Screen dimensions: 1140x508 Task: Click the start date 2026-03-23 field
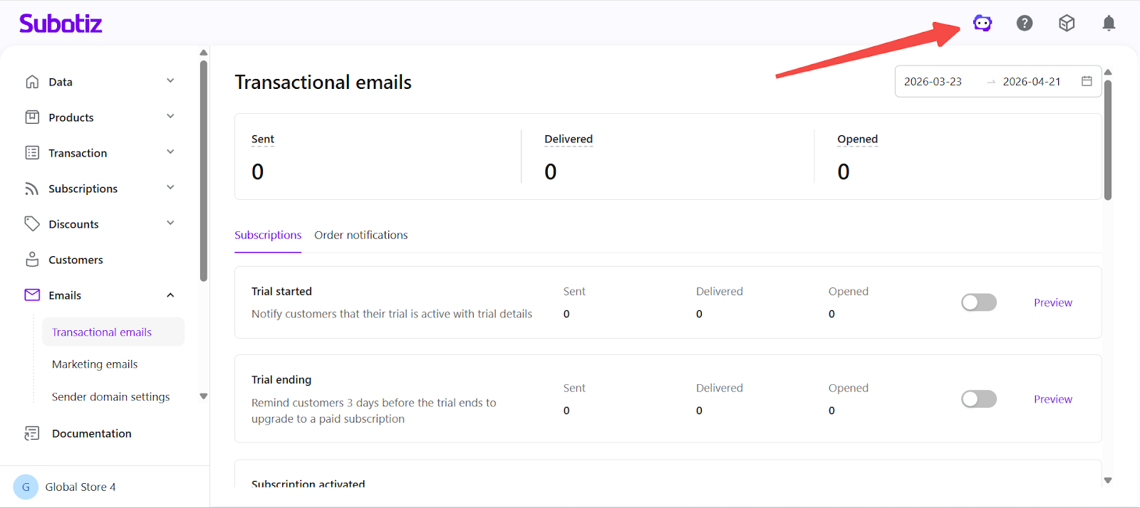point(933,82)
